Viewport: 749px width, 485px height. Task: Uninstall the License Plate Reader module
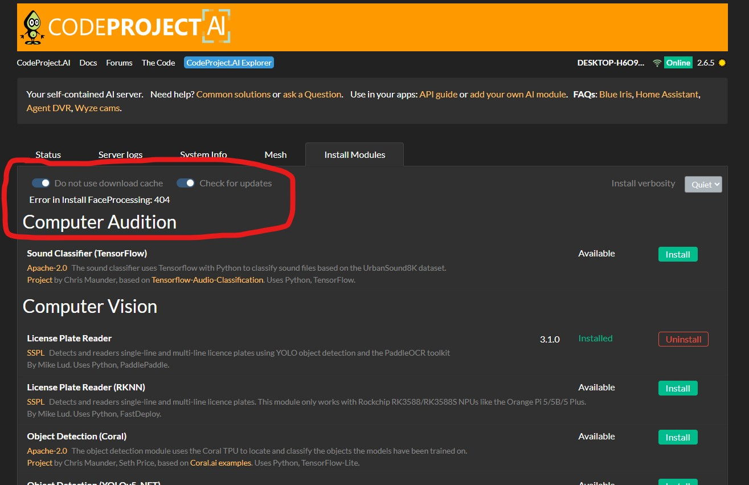tap(683, 339)
